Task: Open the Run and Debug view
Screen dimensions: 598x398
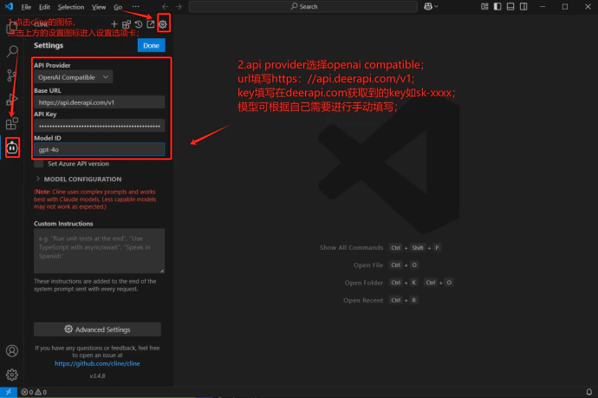Action: tap(12, 100)
